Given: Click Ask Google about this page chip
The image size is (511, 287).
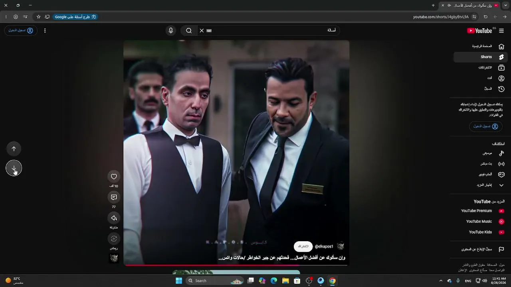Looking at the screenshot, I should pyautogui.click(x=75, y=17).
